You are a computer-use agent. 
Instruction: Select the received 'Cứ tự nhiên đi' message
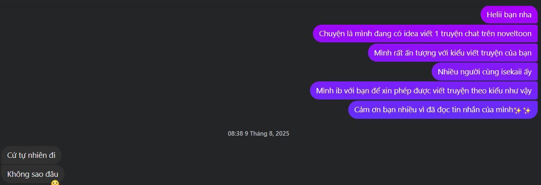[x=31, y=155]
